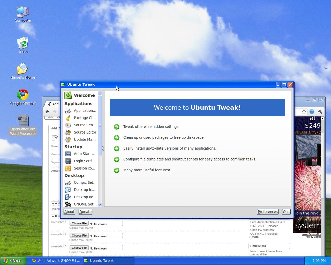Click the taskbar clock 7:05 PM
Screen dimensions: 331x265
(319, 261)
